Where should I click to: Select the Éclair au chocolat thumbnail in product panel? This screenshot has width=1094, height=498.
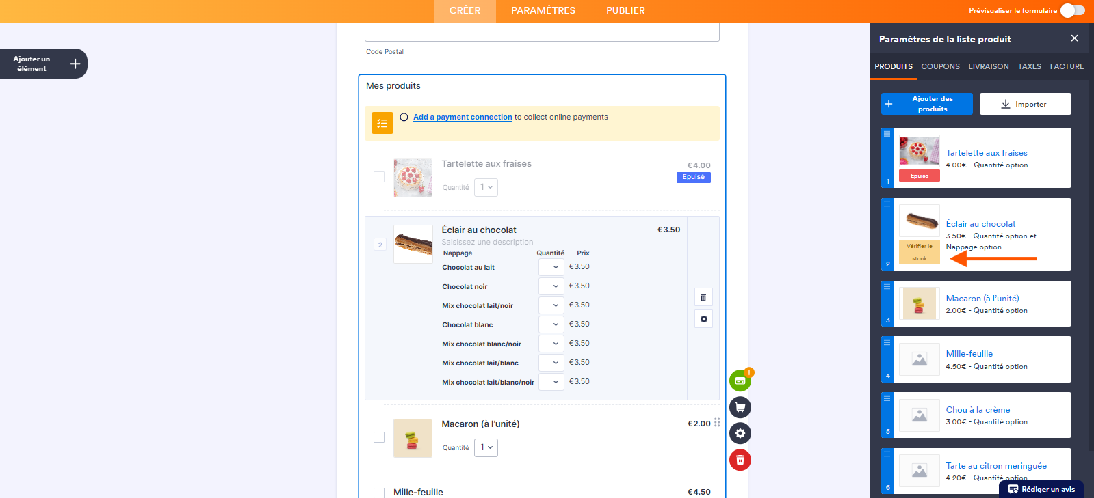point(919,221)
